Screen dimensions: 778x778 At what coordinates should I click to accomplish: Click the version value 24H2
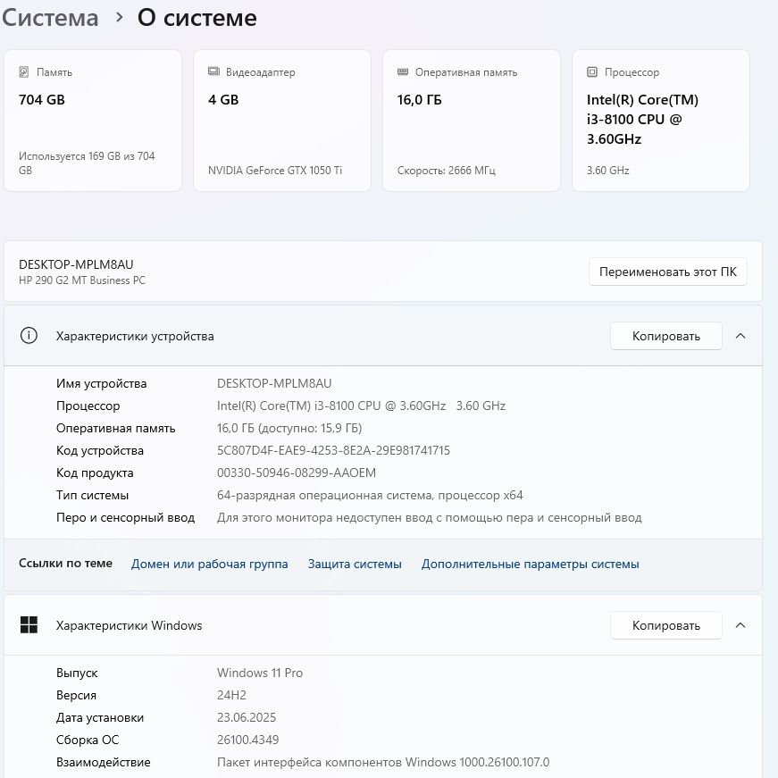pyautogui.click(x=231, y=695)
